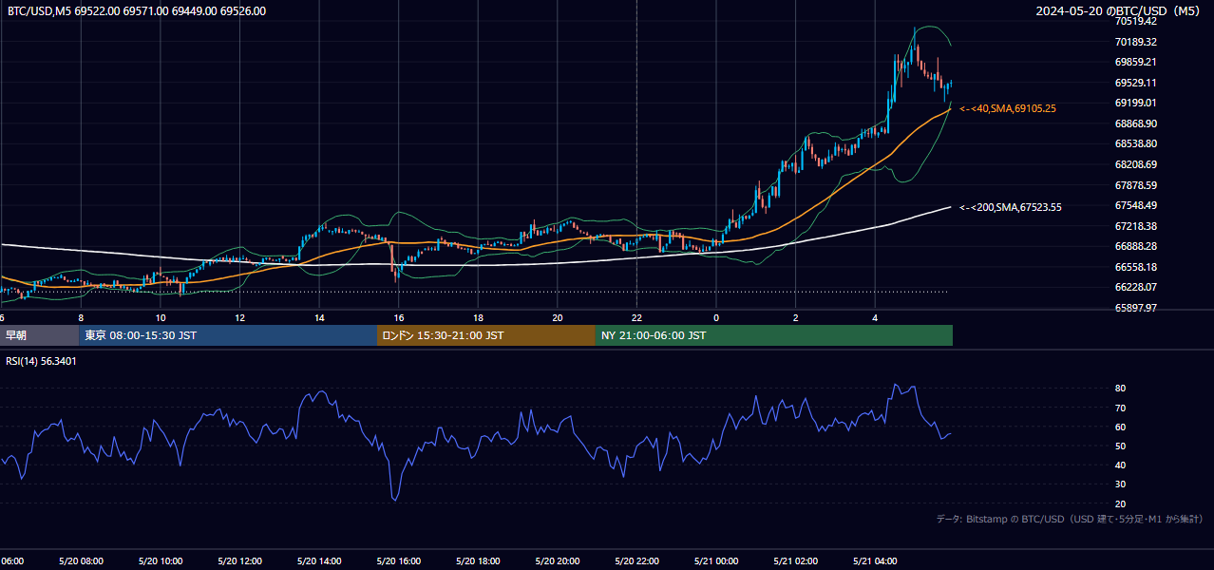Click price axis label 67548.49

pyautogui.click(x=1136, y=205)
